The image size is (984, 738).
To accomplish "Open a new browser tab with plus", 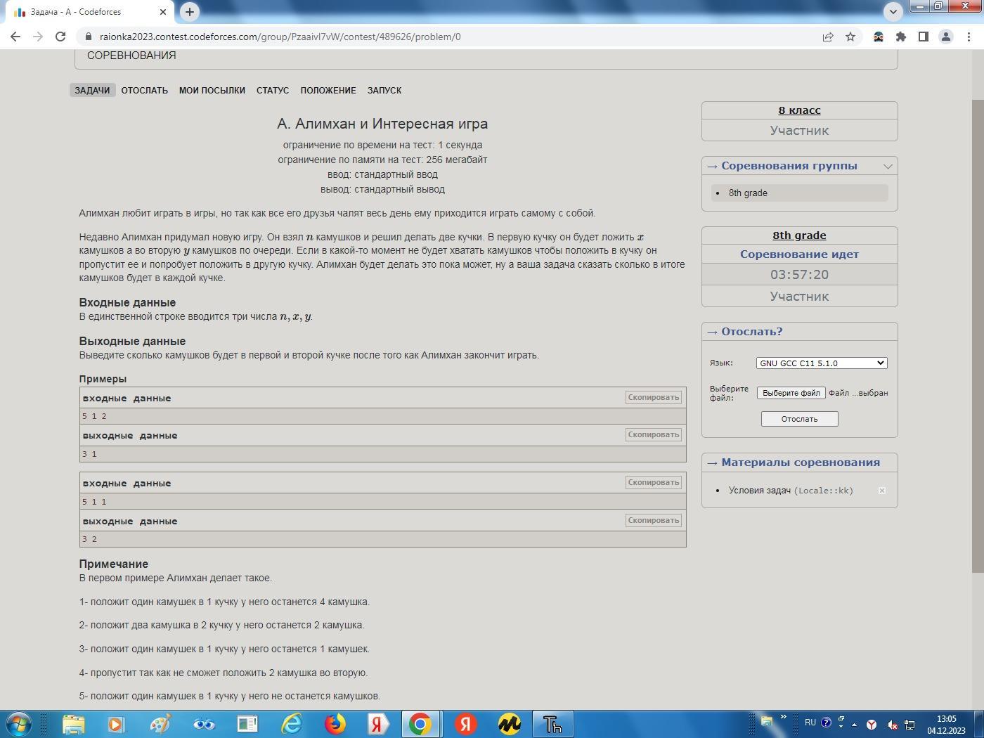I will (190, 12).
